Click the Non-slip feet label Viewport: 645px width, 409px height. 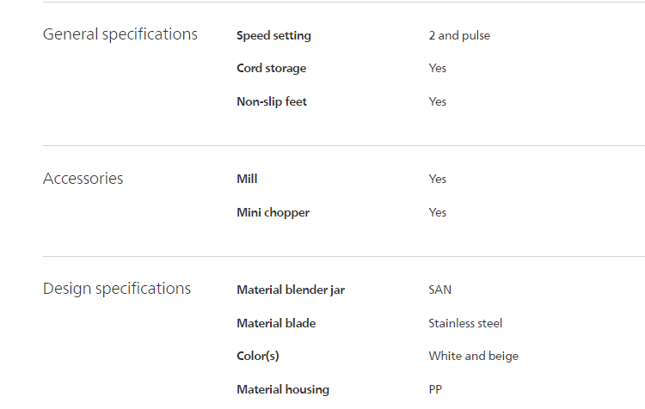point(271,101)
